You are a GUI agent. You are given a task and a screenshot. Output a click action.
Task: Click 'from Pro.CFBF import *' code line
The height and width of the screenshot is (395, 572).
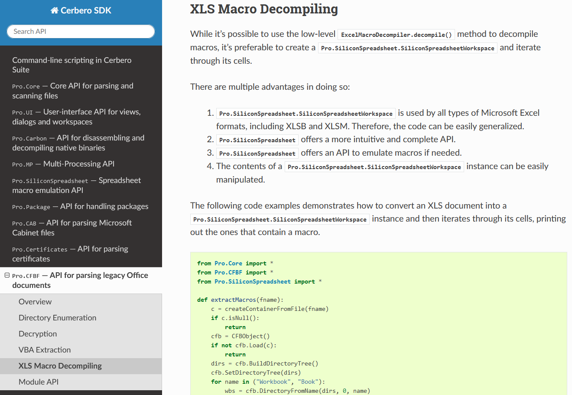[235, 272]
